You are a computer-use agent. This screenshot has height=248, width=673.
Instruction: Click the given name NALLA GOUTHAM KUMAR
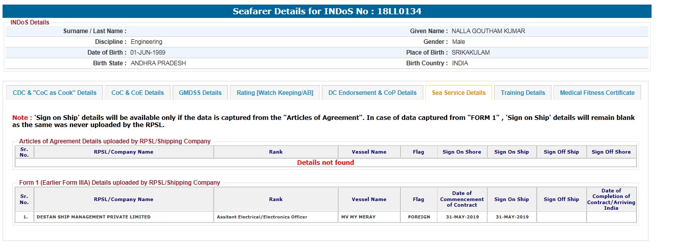(x=488, y=31)
